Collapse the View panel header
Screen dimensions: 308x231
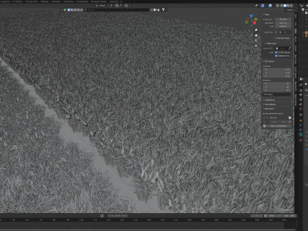pos(267,15)
